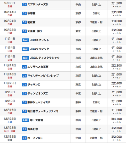Viewport: 126px width, 143px height.
Task: Open the エリザベス女王杯 race link
Action: click(x=38, y=67)
